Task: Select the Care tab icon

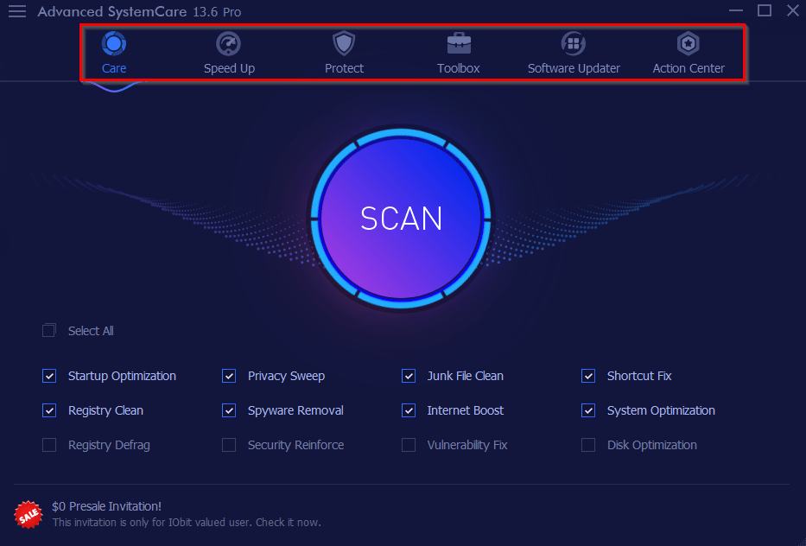Action: [114, 44]
